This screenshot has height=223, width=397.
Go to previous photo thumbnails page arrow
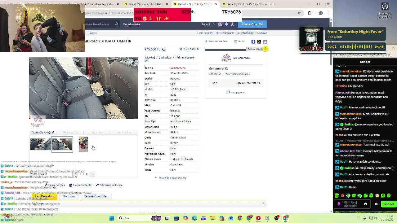[76, 174]
